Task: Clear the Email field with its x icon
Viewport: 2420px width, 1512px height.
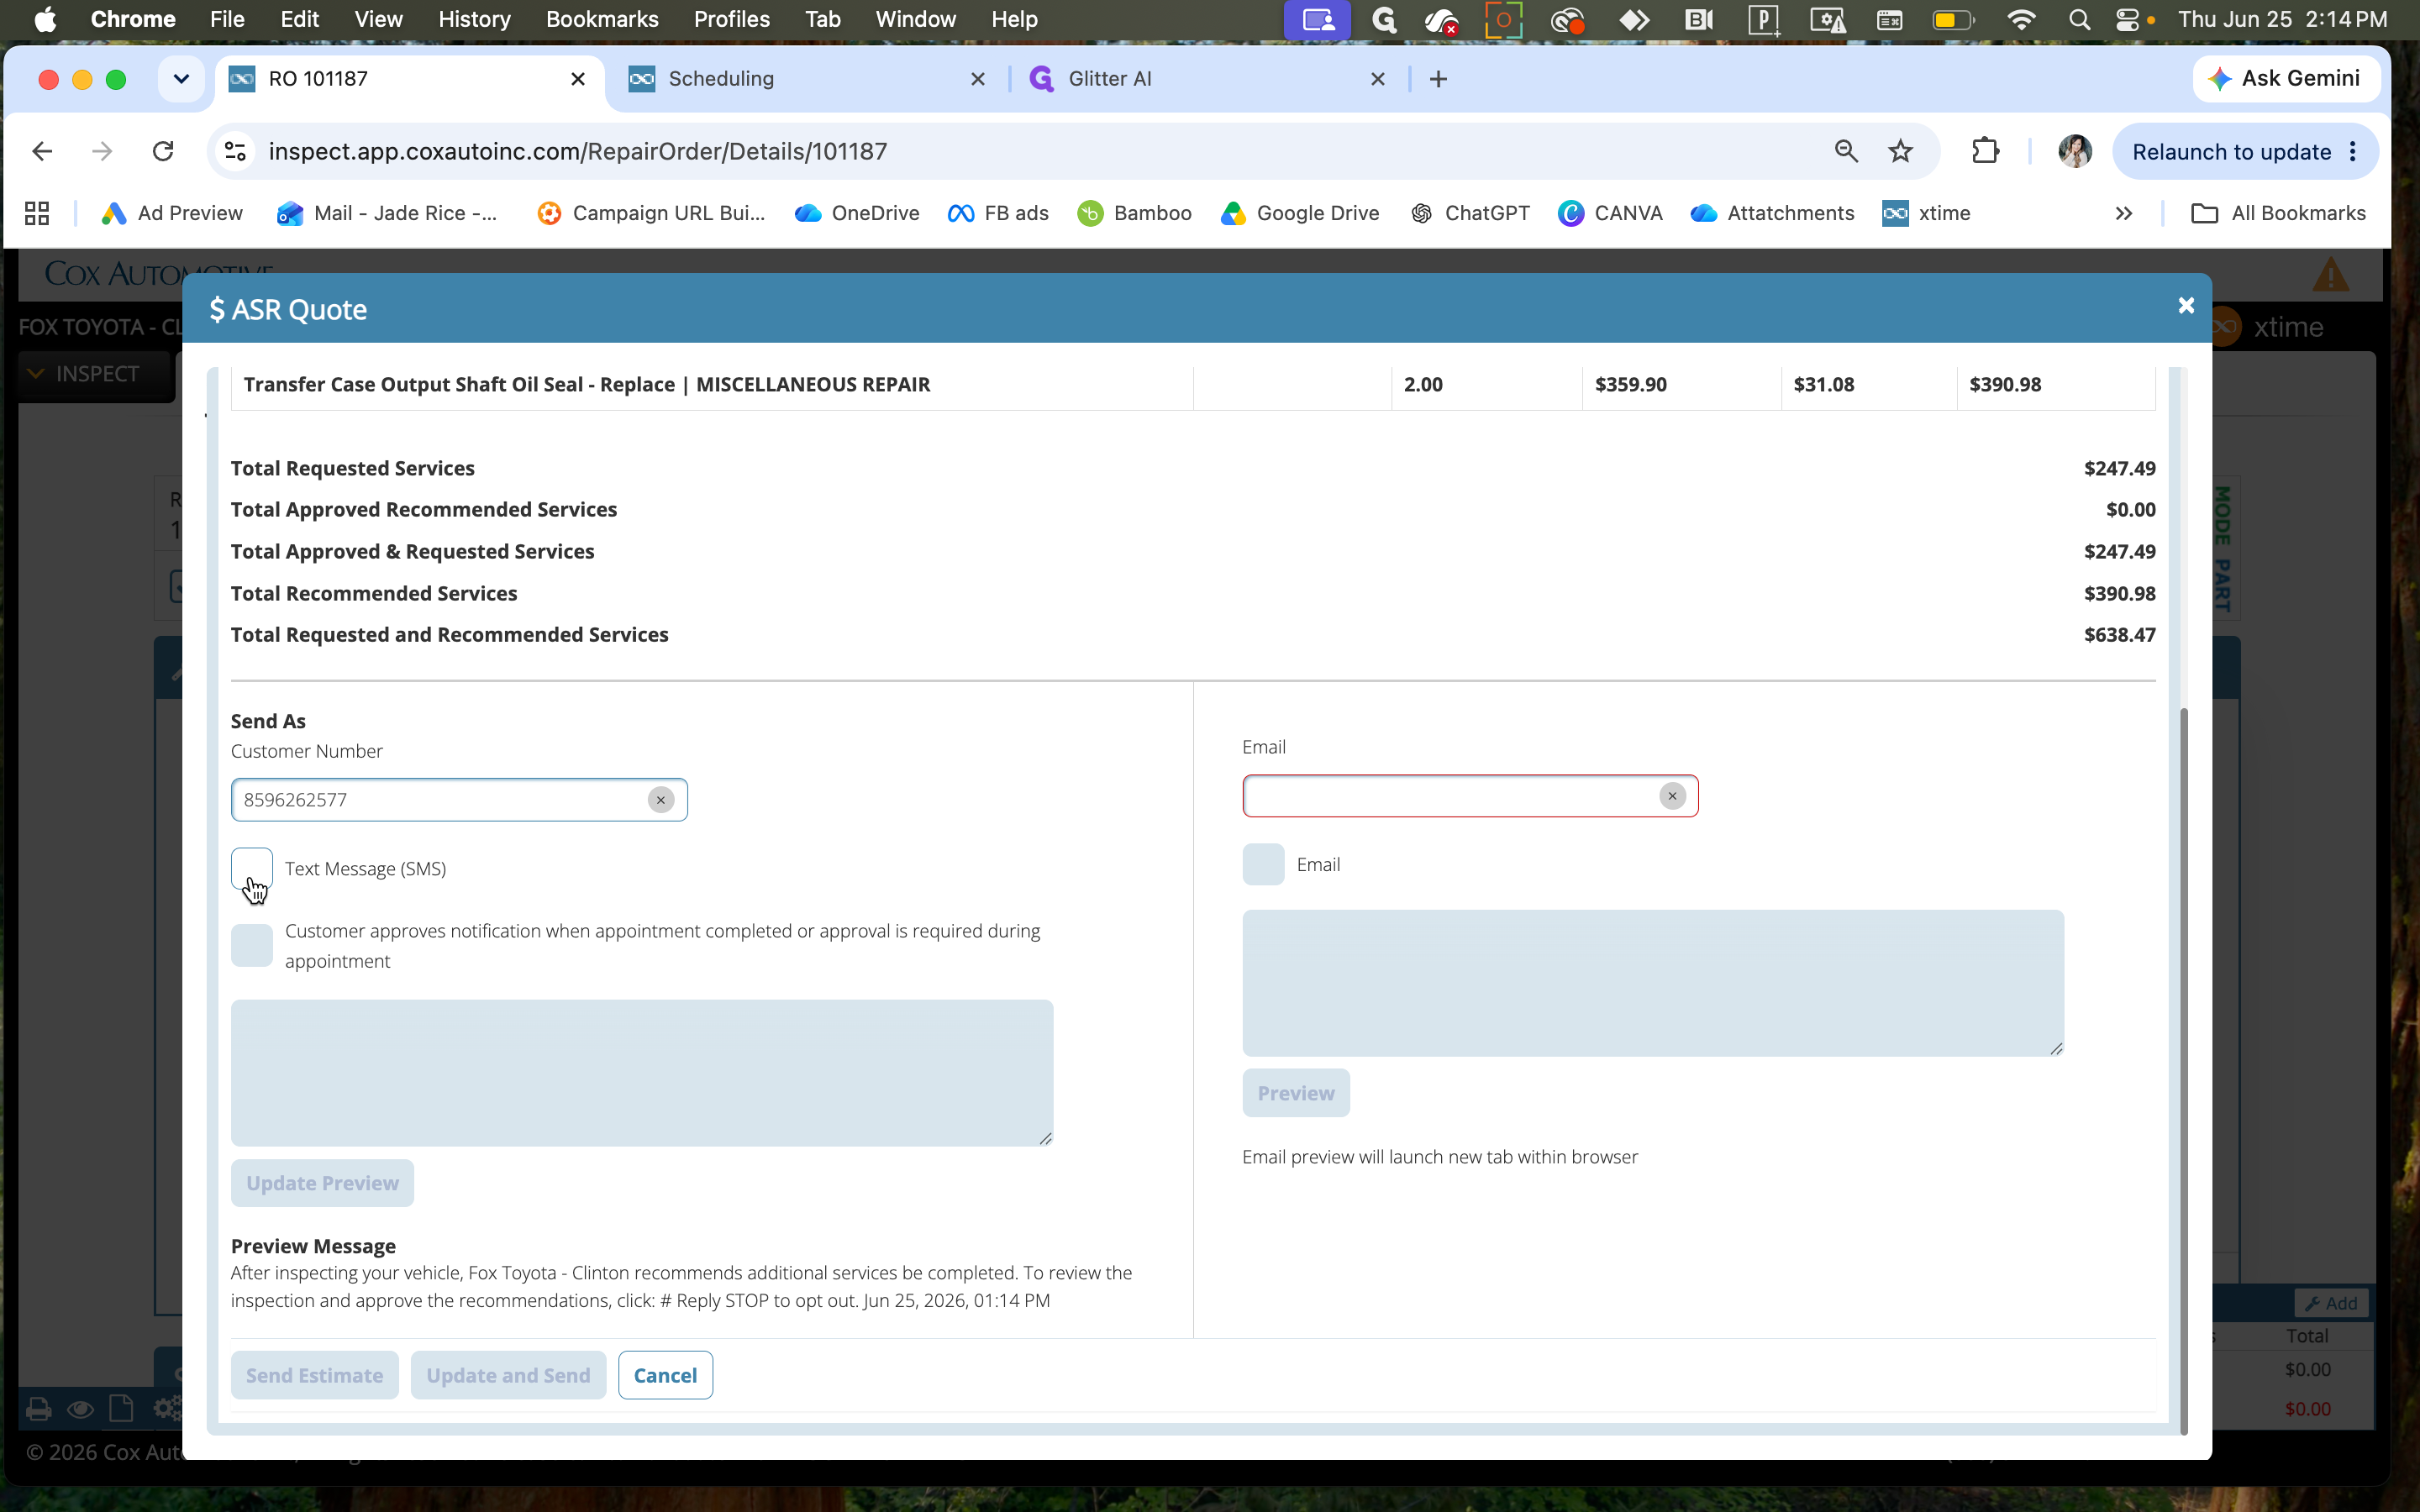Action: click(1672, 796)
